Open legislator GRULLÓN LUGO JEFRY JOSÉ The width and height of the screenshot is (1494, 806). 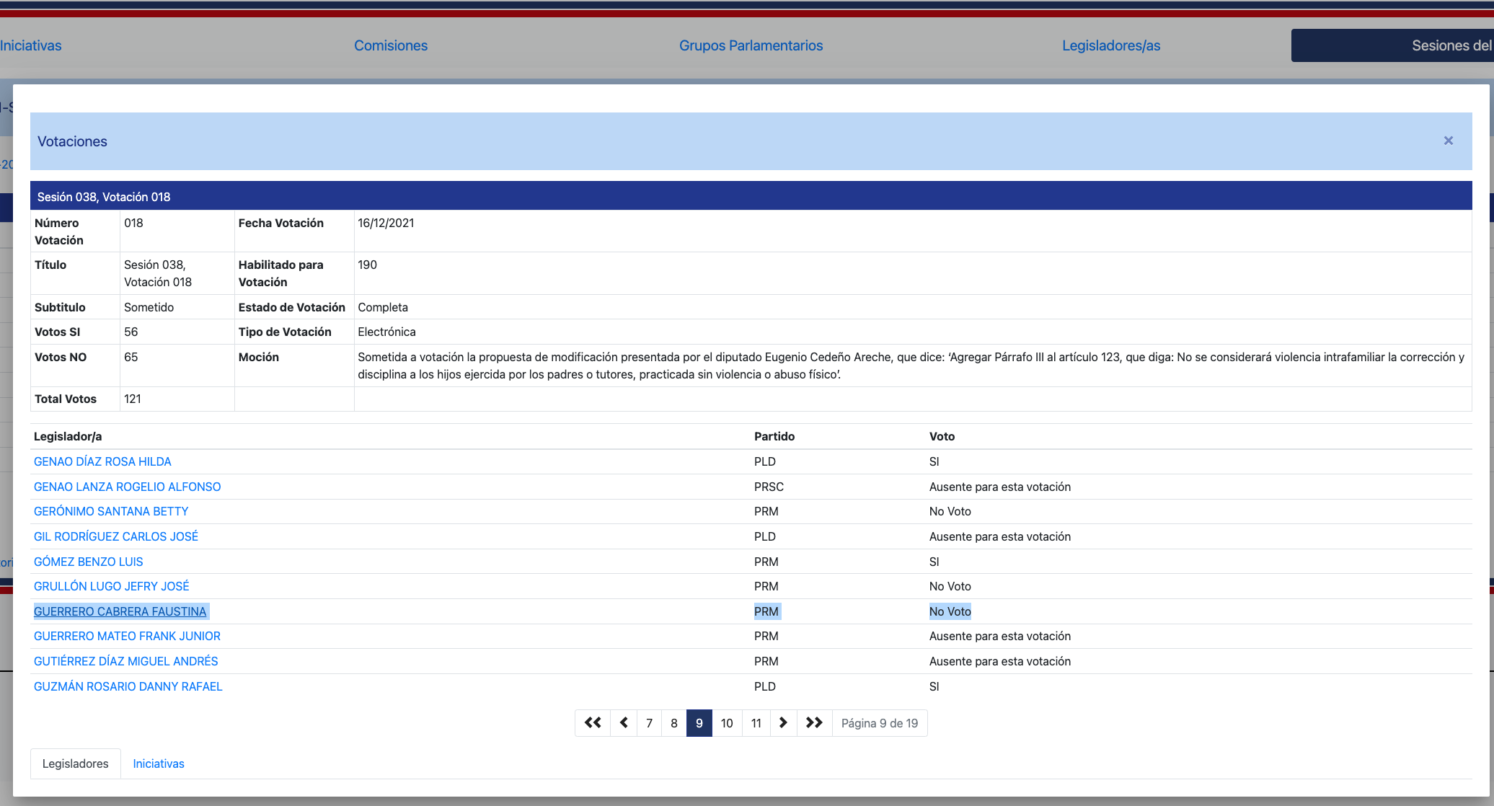112,586
